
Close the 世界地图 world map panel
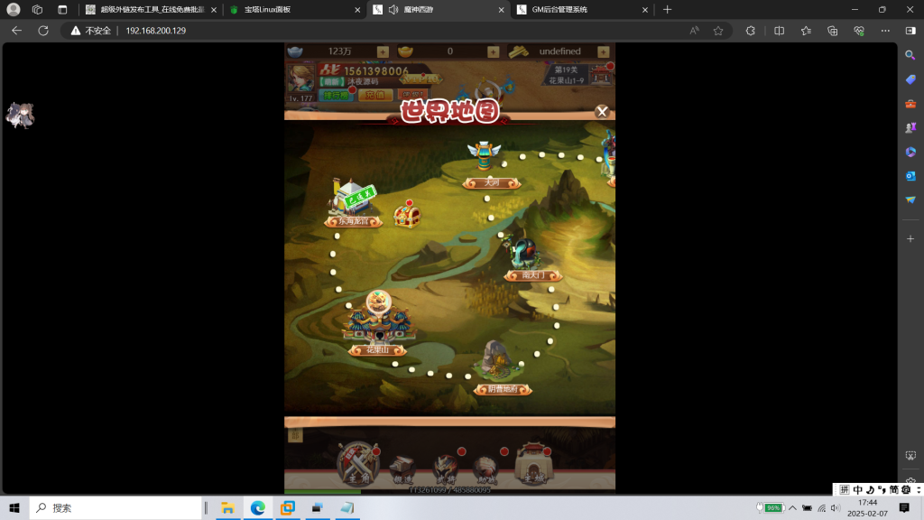(602, 112)
